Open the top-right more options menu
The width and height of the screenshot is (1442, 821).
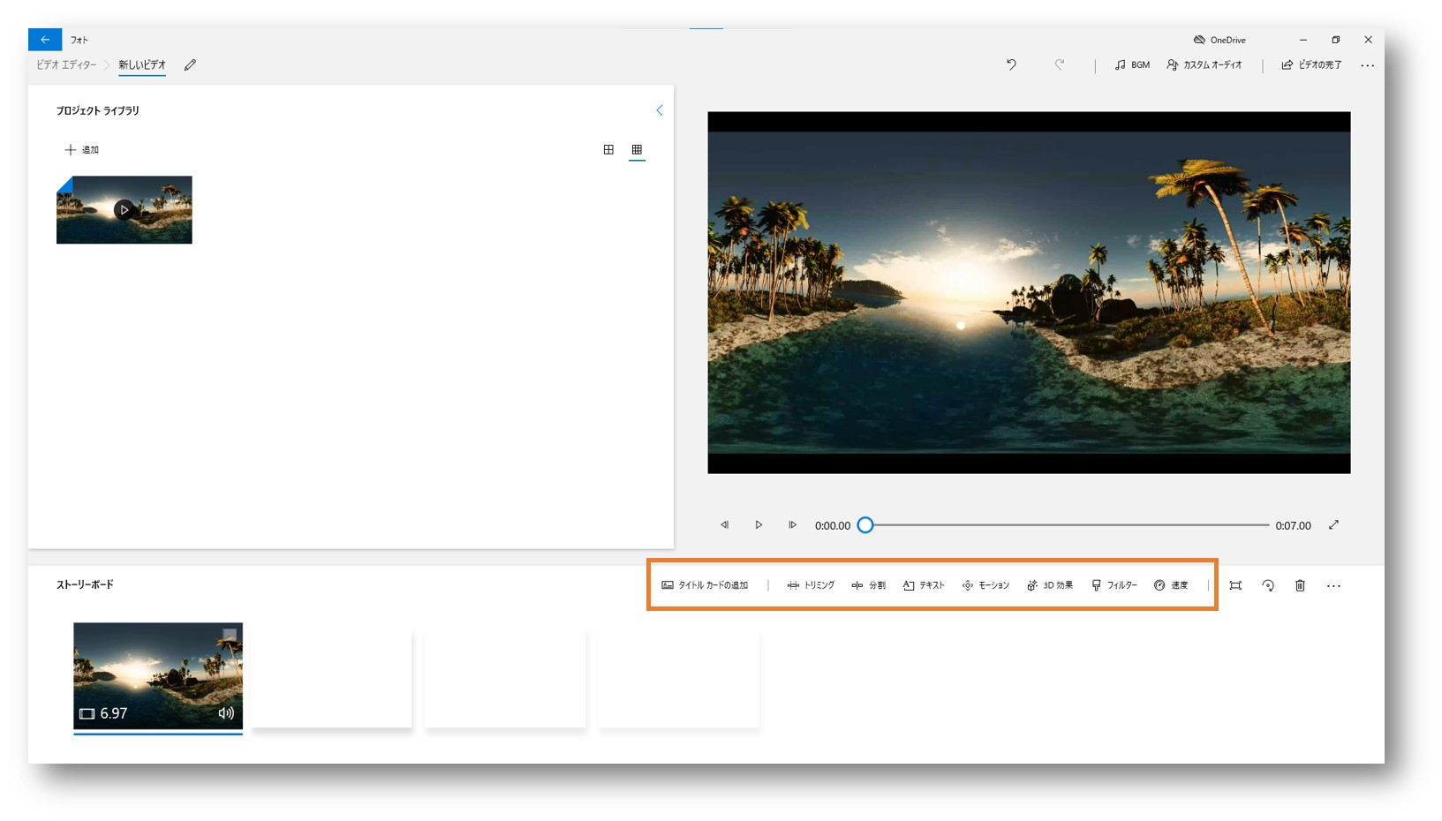tap(1367, 65)
